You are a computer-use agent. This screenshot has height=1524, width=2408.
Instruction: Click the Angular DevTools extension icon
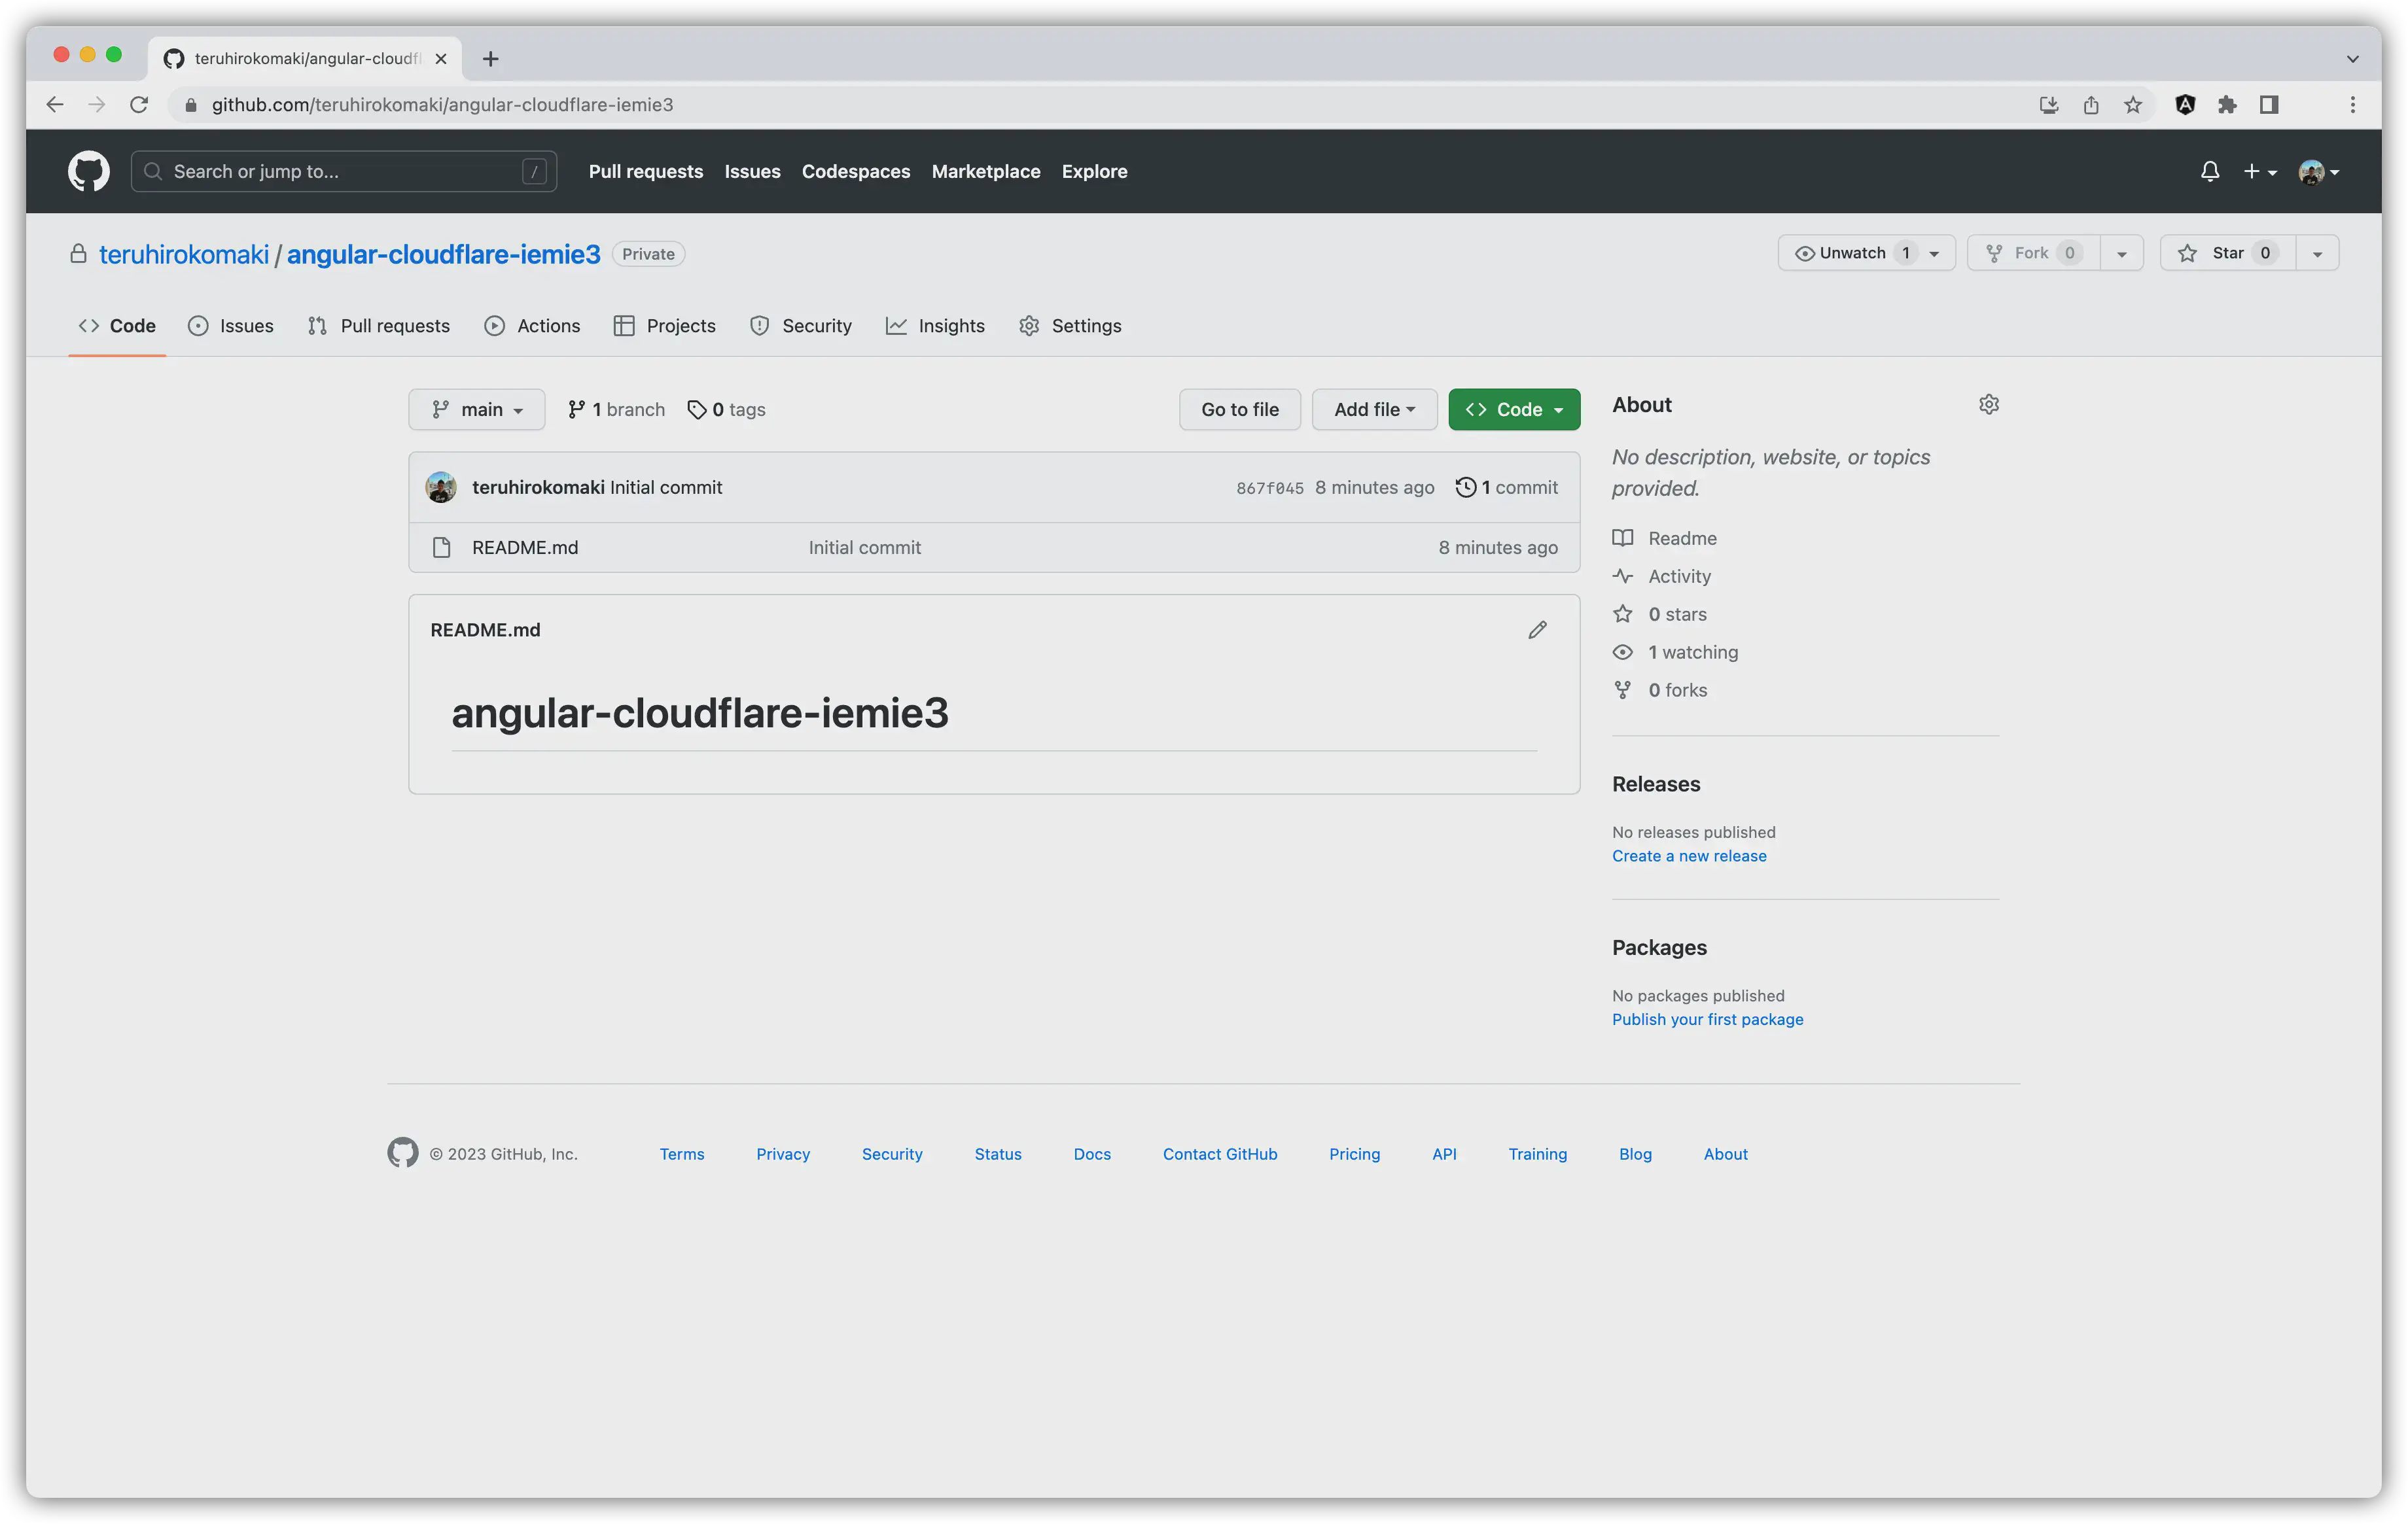2184,104
